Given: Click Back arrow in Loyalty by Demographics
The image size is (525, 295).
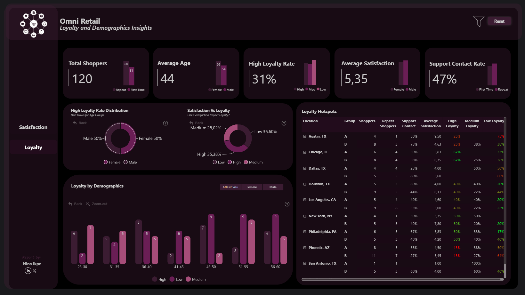Looking at the screenshot, I should tap(70, 204).
